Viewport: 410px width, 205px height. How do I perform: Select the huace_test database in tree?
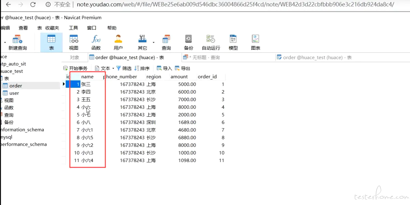tap(12, 71)
